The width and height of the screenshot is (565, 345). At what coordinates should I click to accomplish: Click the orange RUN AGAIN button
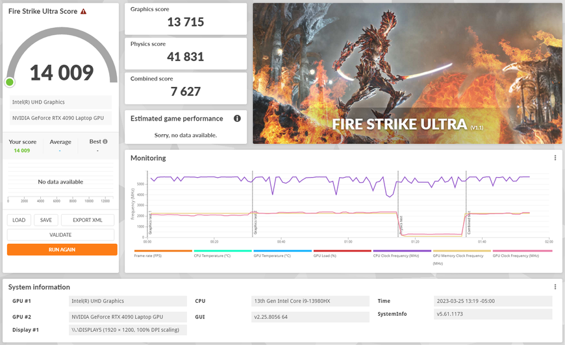62,250
